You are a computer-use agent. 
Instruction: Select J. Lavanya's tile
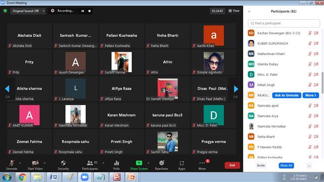click(75, 89)
